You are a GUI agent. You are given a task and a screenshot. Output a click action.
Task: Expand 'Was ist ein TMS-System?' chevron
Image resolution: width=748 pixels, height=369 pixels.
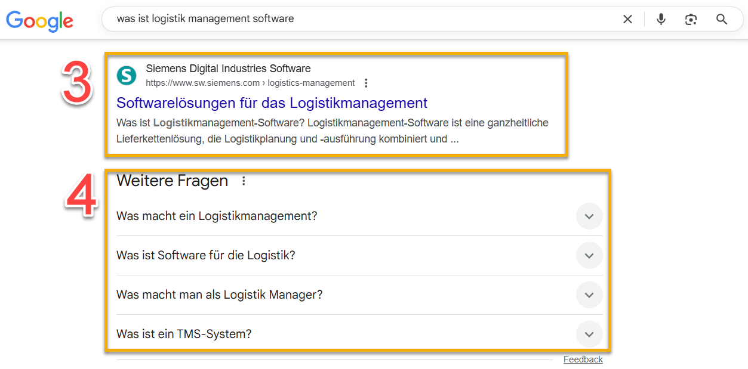pos(589,334)
